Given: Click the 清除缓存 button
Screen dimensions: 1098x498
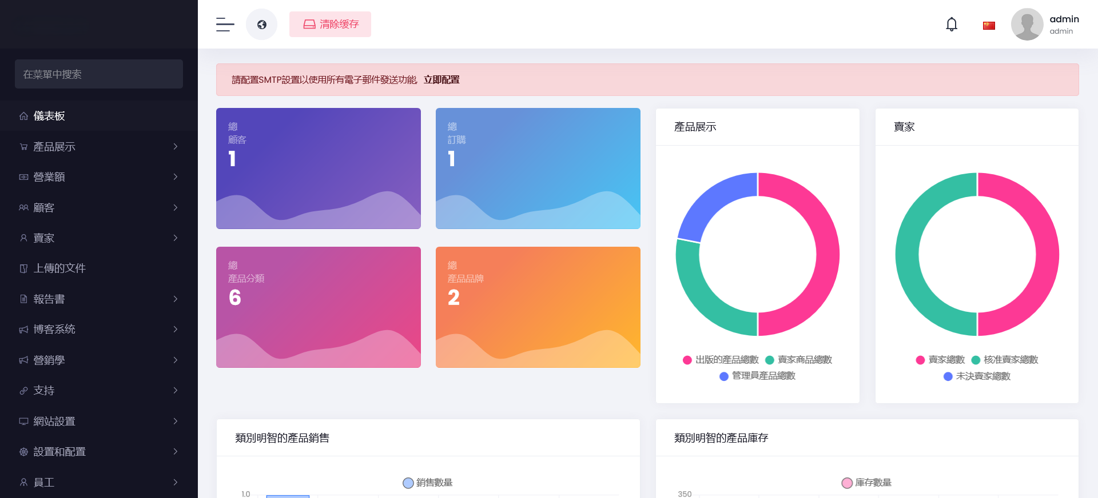Looking at the screenshot, I should (330, 25).
